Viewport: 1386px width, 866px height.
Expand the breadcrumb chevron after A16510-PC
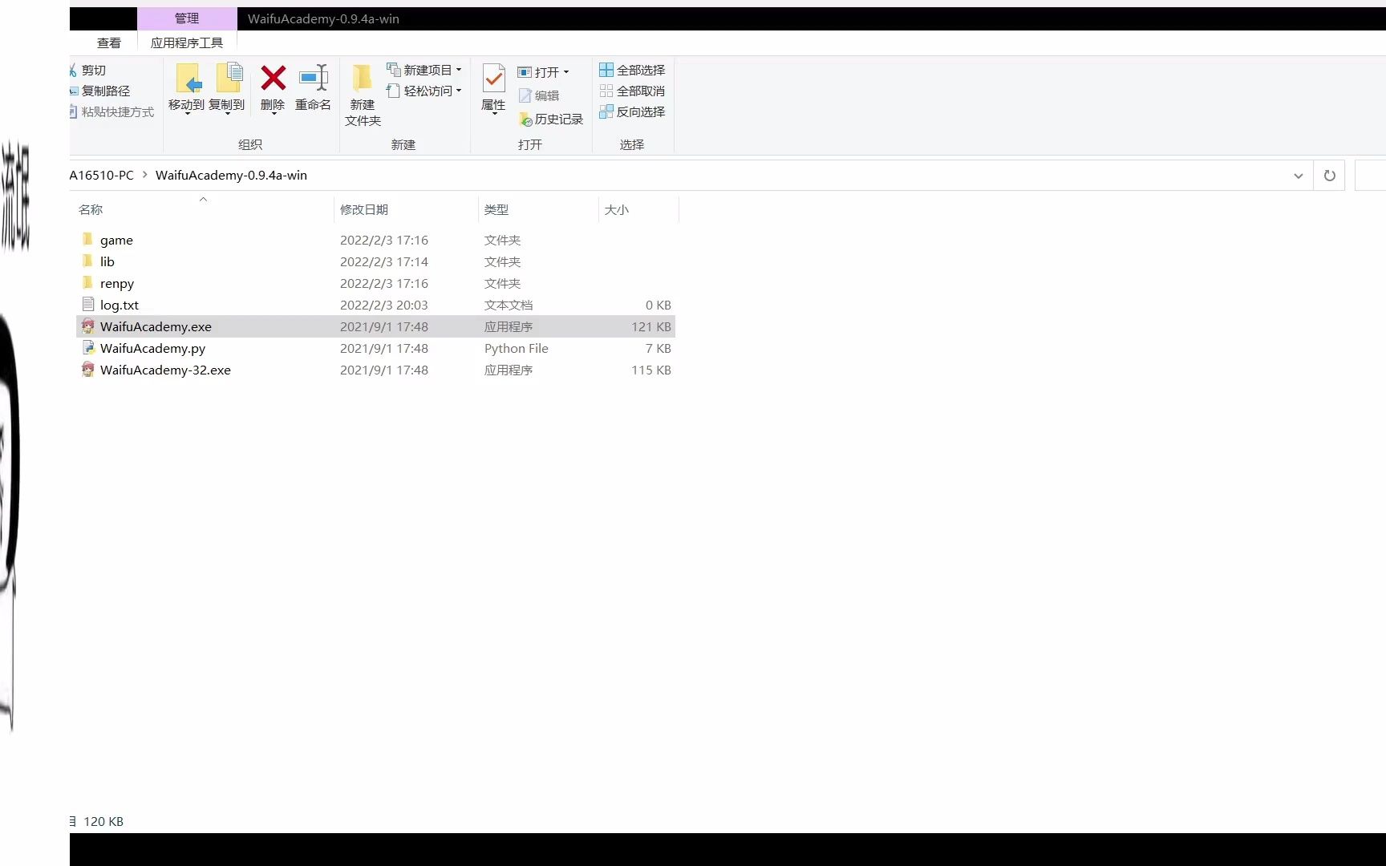[145, 175]
